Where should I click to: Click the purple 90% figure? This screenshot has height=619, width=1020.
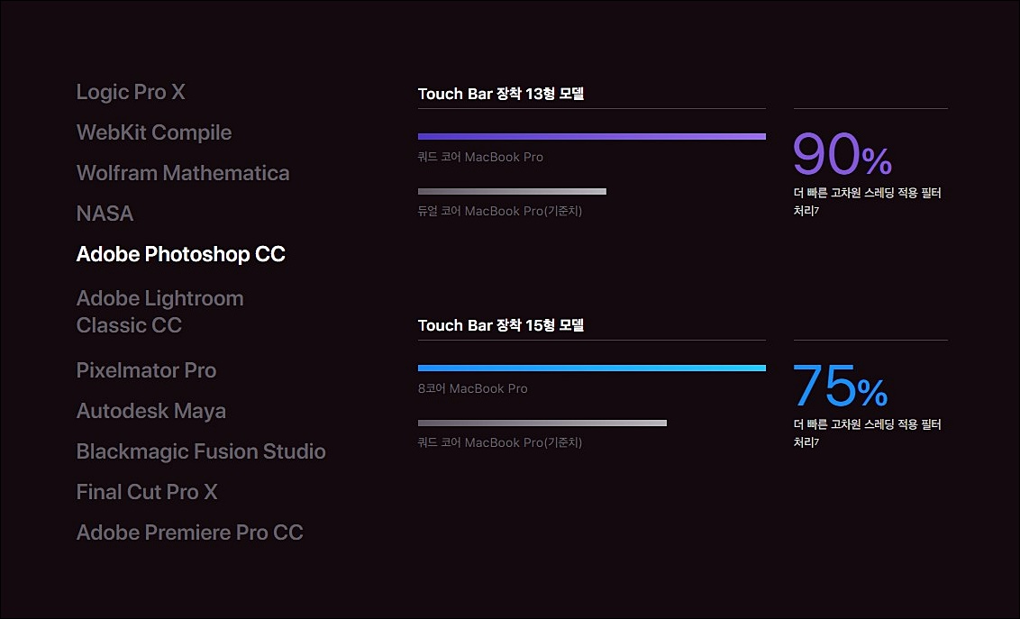pos(842,154)
